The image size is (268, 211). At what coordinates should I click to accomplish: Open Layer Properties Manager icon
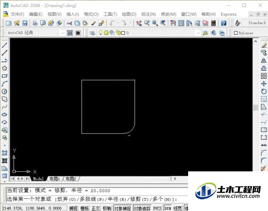click(x=92, y=33)
